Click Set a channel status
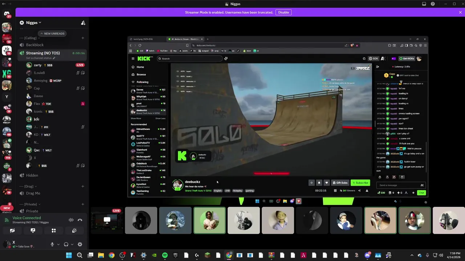 (x=40, y=58)
